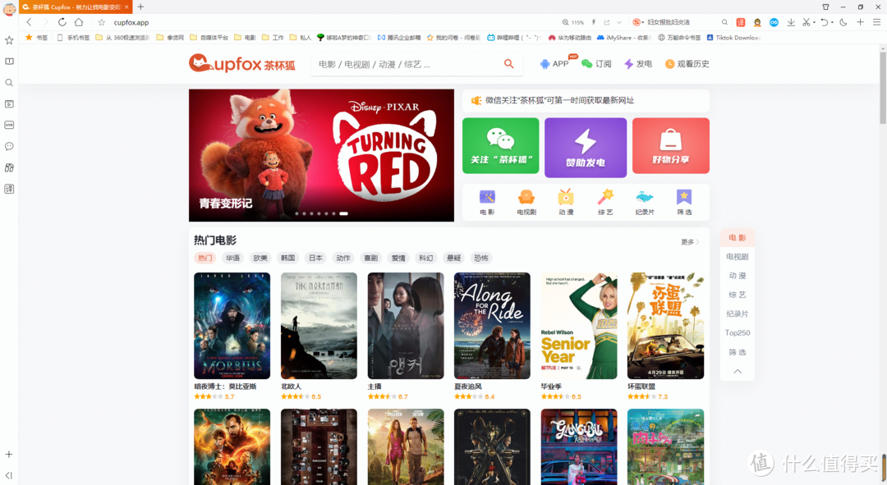This screenshot has width=887, height=485.
Task: Click the browser user avatar icon
Action: pyautogui.click(x=9, y=9)
